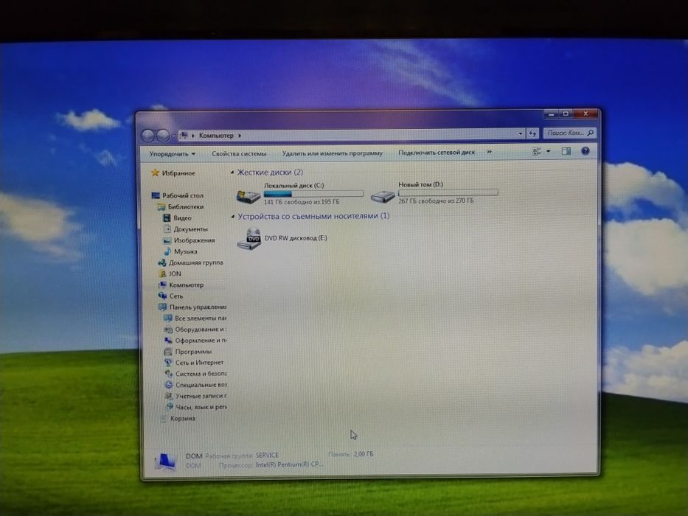Show more toolbar commands via double chevron
Image resolution: width=688 pixels, height=516 pixels.
pos(489,152)
